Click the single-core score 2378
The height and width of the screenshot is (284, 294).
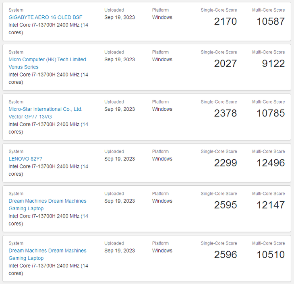point(225,113)
